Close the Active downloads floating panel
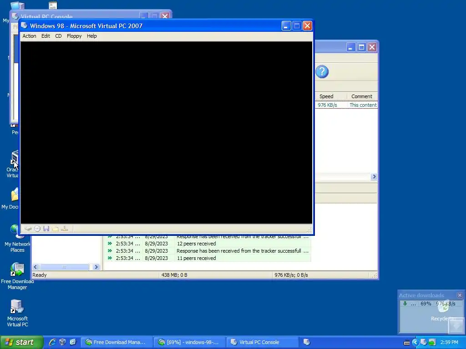Image resolution: width=466 pixels, height=349 pixels. click(460, 295)
